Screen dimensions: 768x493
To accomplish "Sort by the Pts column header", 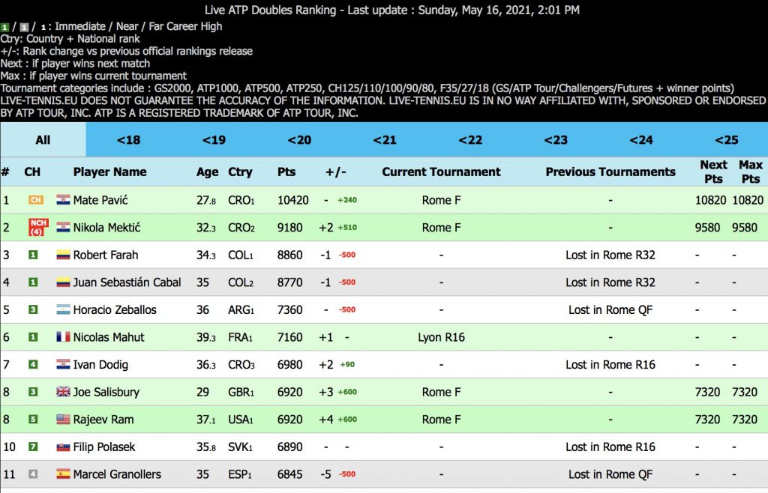I will point(286,172).
